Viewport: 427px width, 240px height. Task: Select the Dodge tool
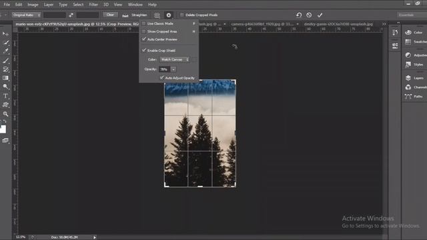5,87
